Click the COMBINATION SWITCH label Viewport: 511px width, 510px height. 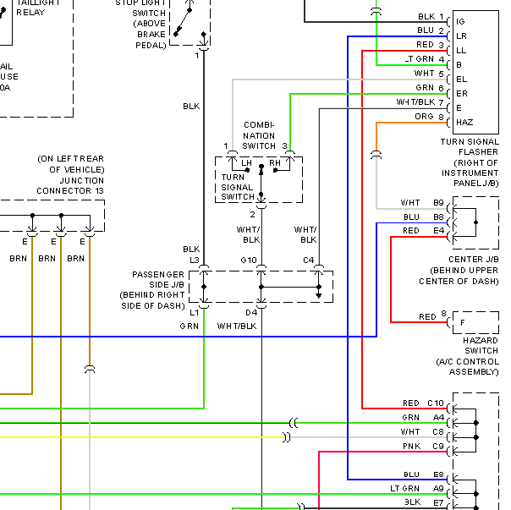tap(259, 135)
